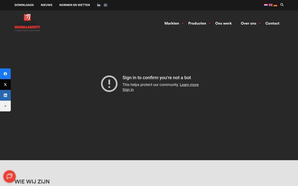The height and width of the screenshot is (186, 298).
Task: Share page via Facebook side button
Action: (5, 74)
